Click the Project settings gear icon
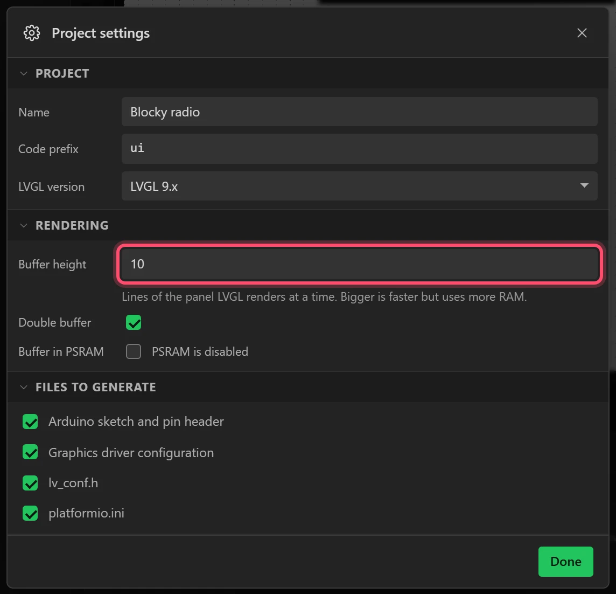616x594 pixels. click(x=31, y=33)
